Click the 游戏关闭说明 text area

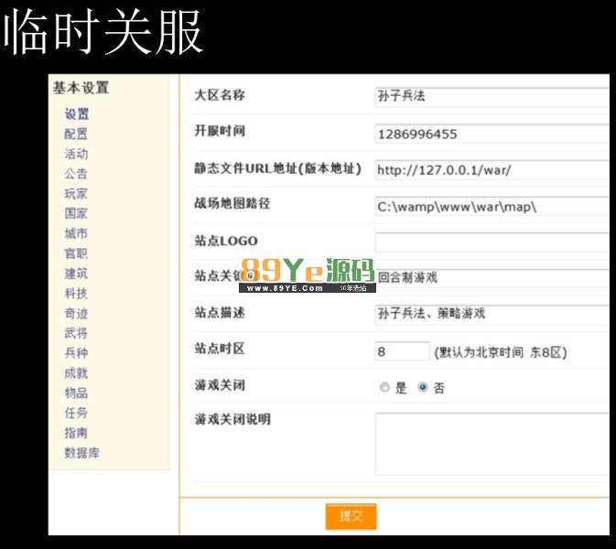coord(492,444)
